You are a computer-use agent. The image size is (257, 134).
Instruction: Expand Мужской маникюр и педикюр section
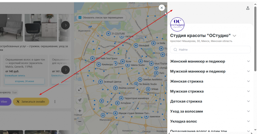210,71
